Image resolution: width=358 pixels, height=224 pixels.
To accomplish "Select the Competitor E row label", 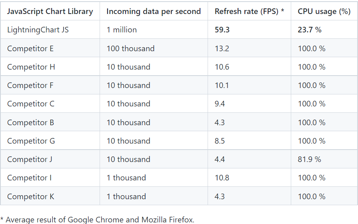I will [30, 49].
